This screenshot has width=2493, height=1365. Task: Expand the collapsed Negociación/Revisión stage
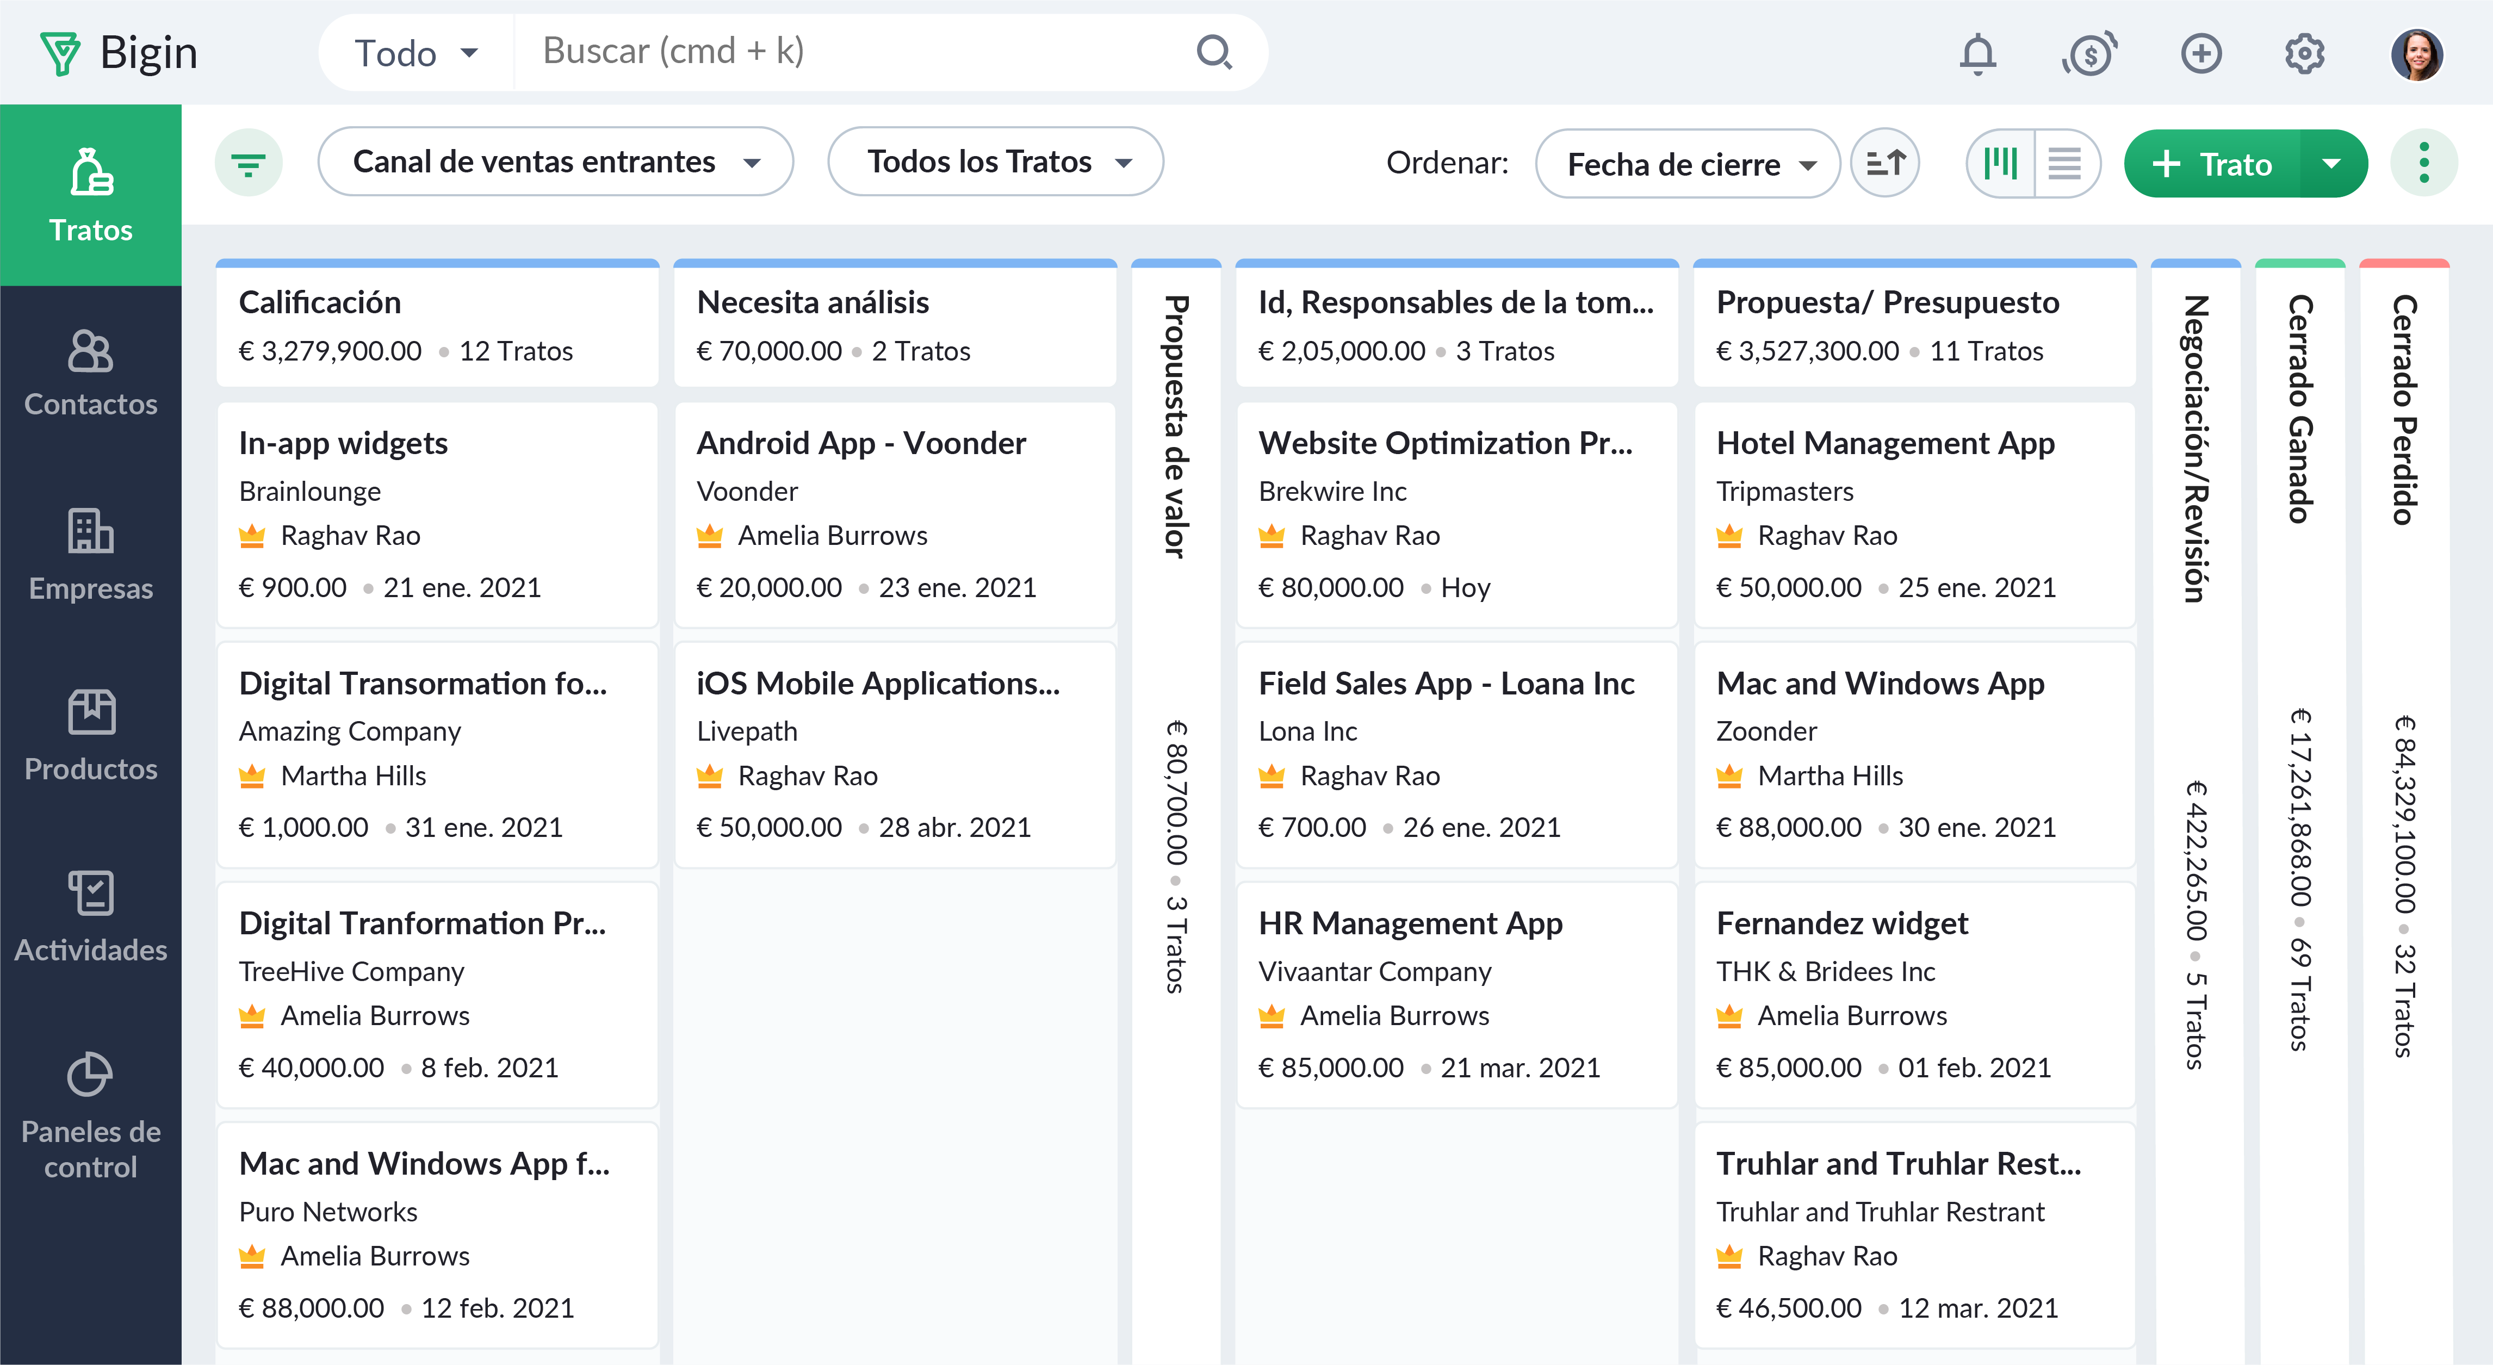click(2196, 812)
